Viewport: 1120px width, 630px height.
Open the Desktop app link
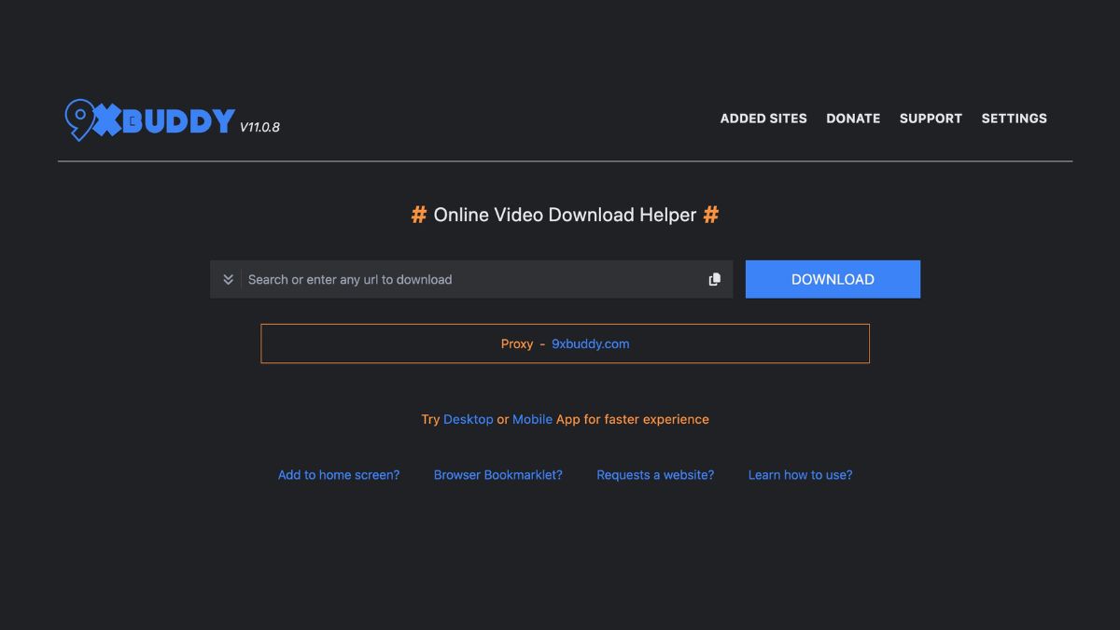point(468,419)
